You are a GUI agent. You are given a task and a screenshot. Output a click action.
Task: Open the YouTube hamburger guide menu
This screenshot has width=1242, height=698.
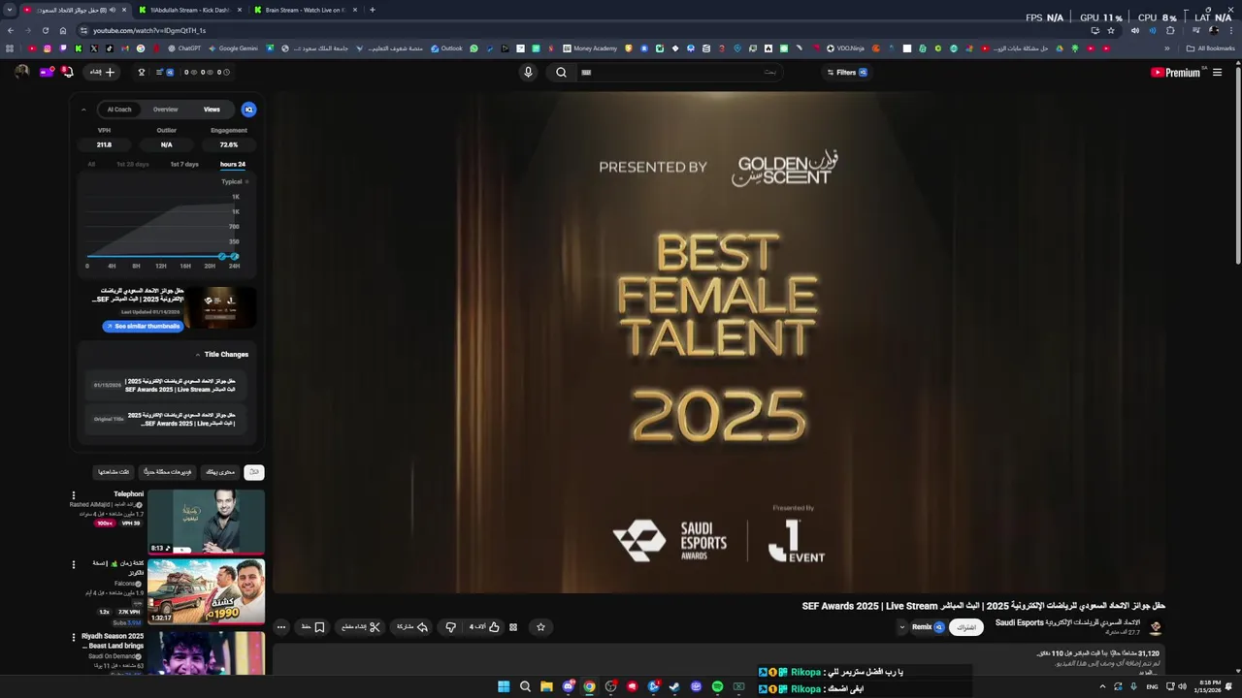1217,72
